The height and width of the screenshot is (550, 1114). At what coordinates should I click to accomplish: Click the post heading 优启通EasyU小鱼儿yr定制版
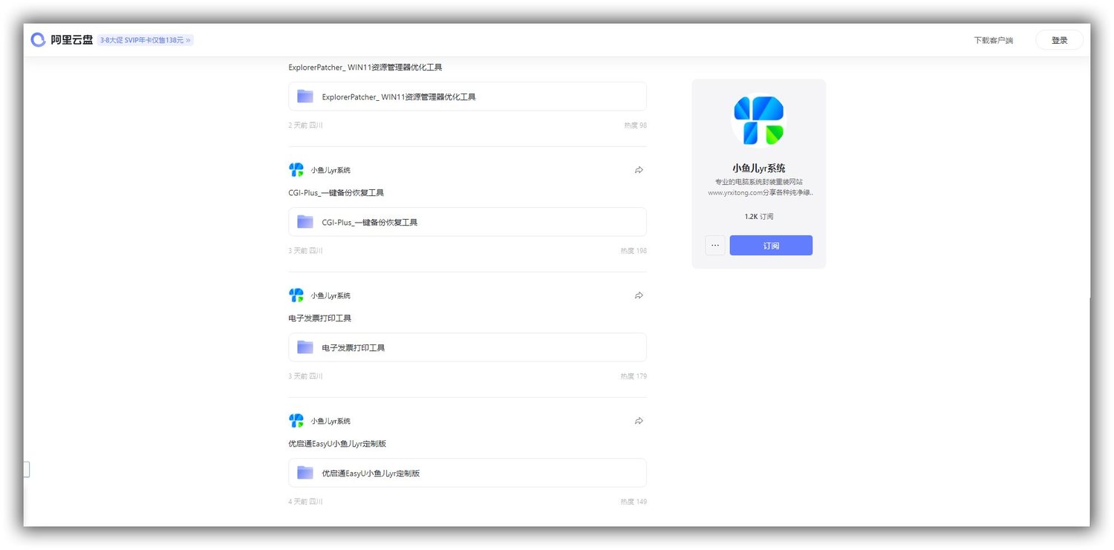tap(337, 444)
